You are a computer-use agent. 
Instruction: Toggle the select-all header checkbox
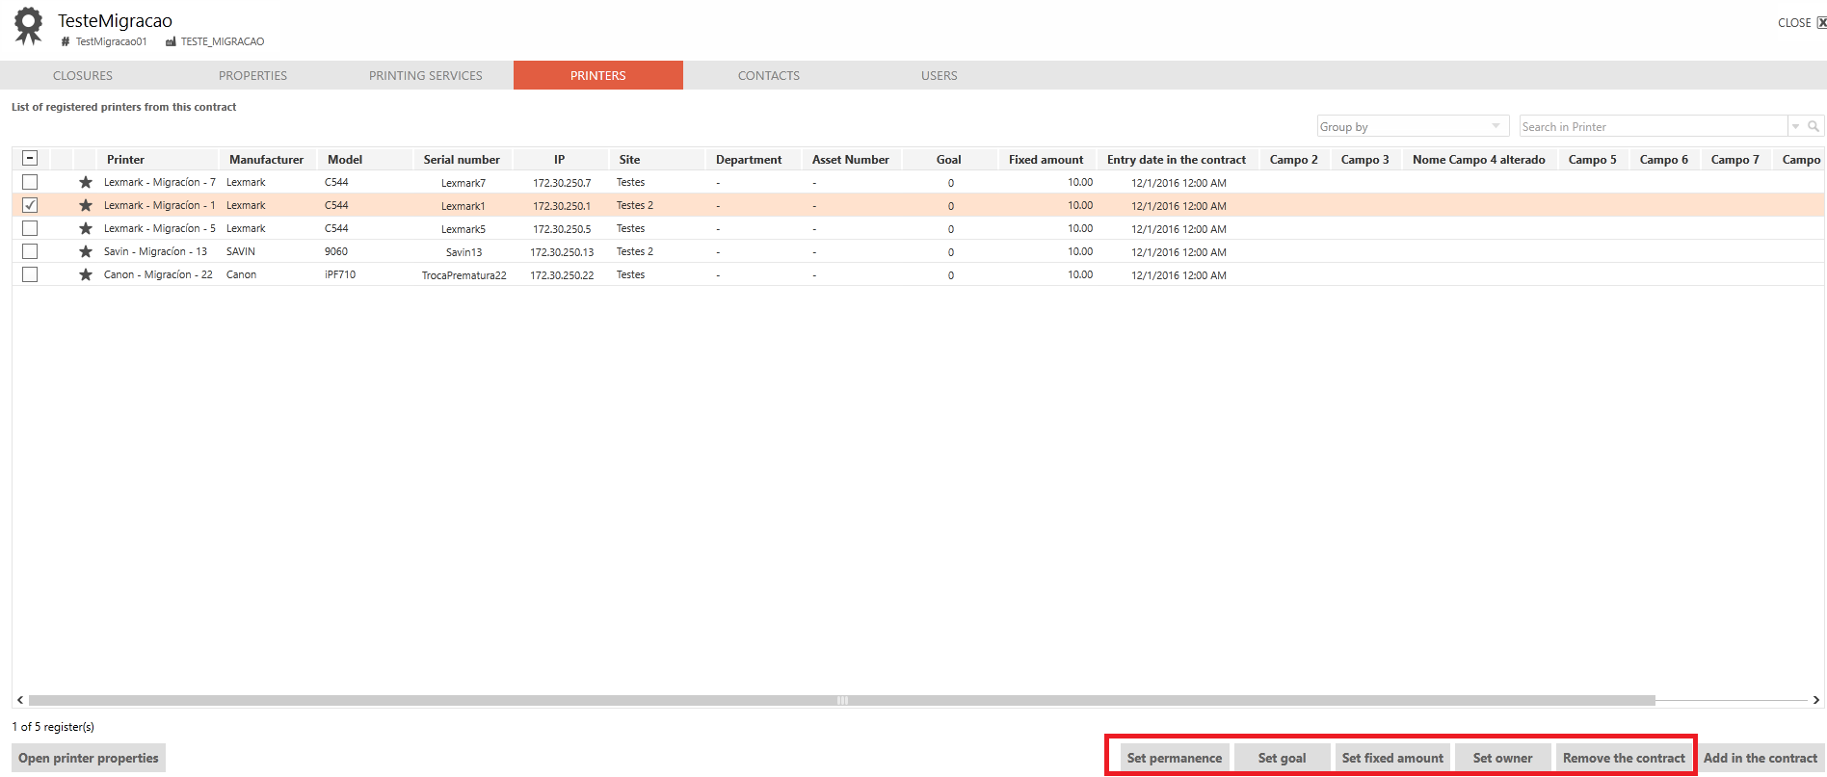30,159
